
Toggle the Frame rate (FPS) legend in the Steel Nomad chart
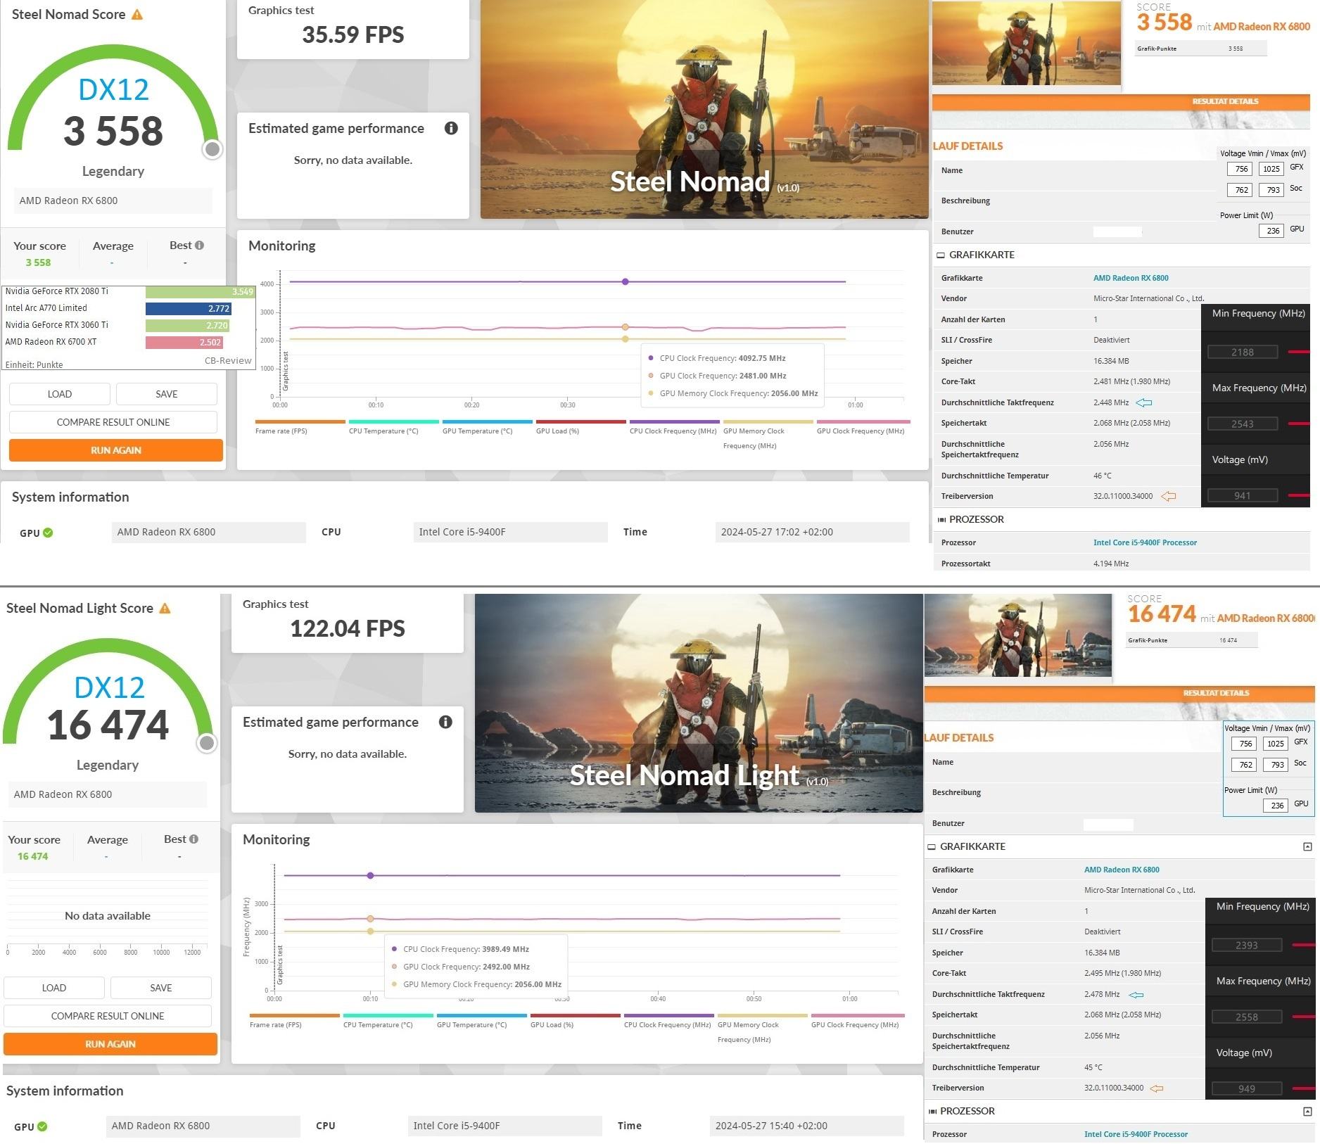[300, 426]
